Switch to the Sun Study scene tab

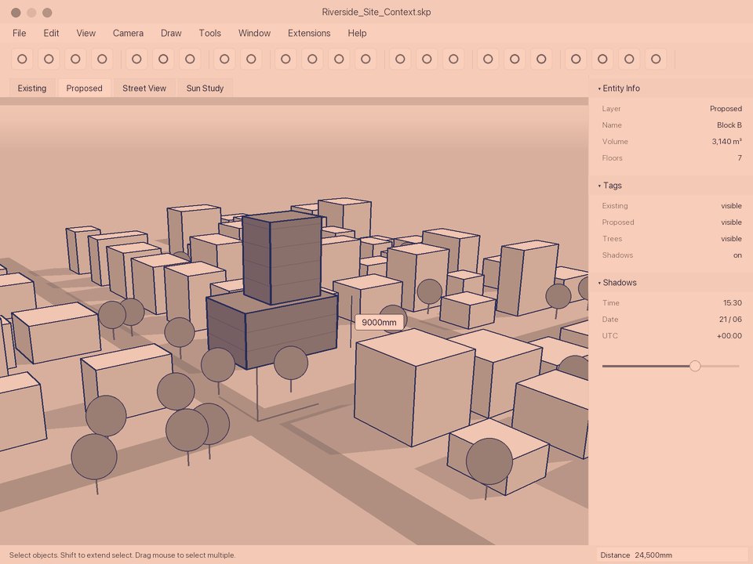pyautogui.click(x=205, y=89)
